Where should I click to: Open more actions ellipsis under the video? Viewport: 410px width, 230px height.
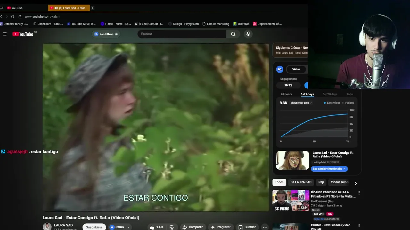pos(265,227)
